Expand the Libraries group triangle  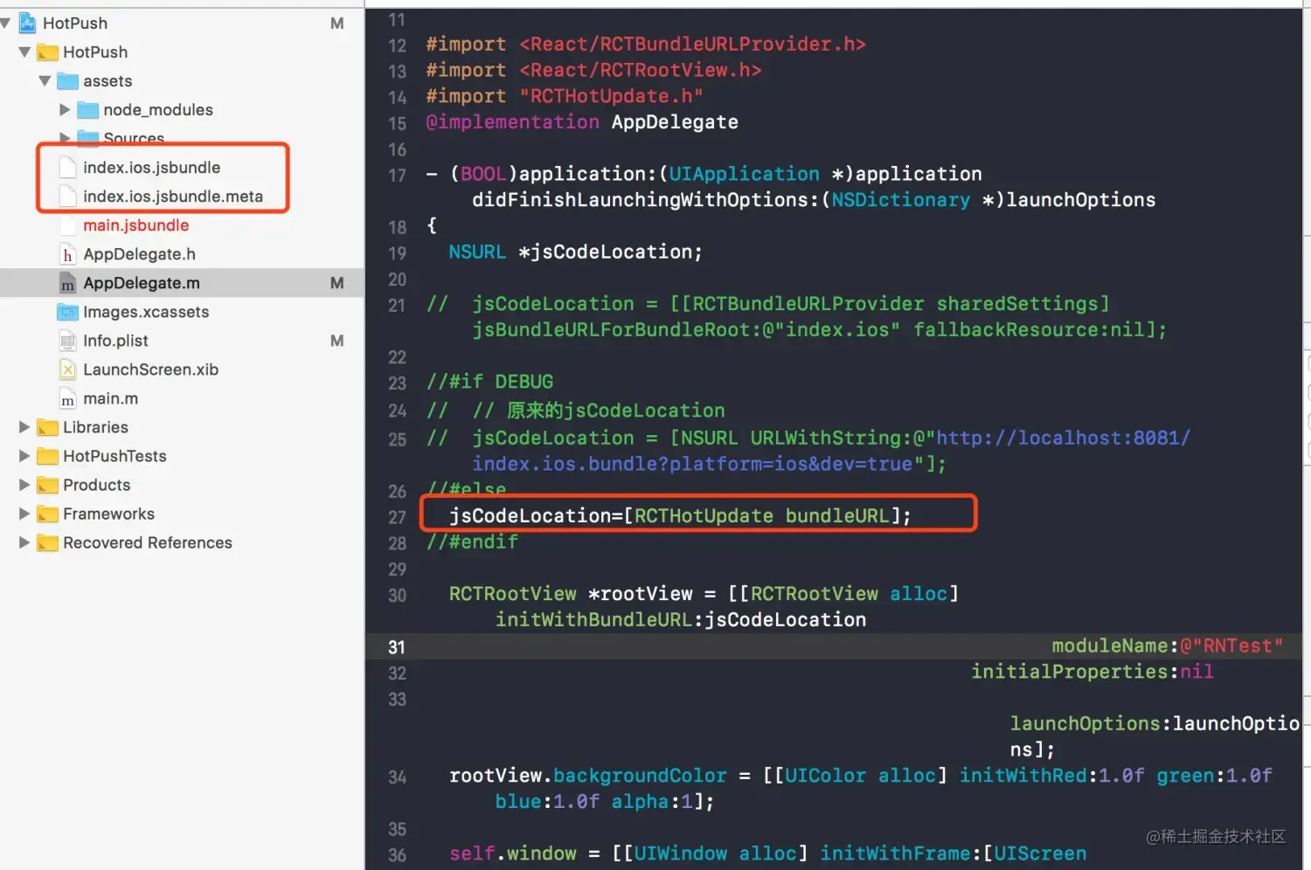pos(24,427)
